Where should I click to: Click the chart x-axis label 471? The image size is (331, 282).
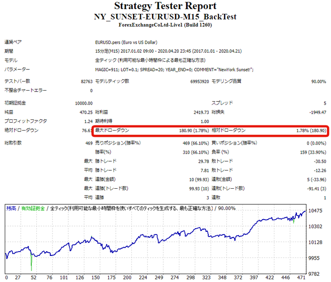click(301, 278)
